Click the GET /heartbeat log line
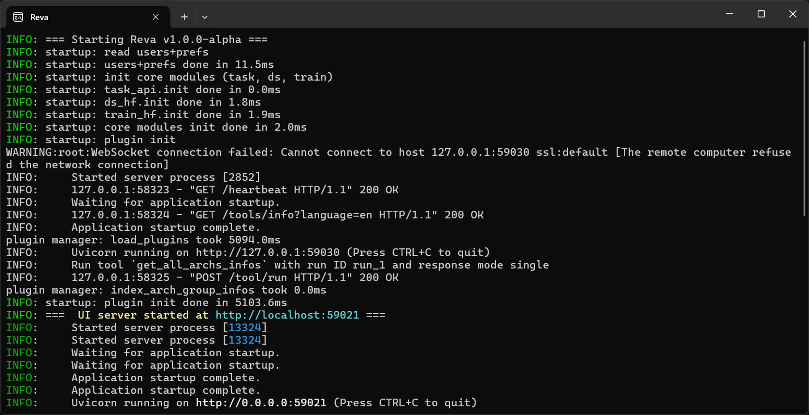The width and height of the screenshot is (809, 415). 202,190
